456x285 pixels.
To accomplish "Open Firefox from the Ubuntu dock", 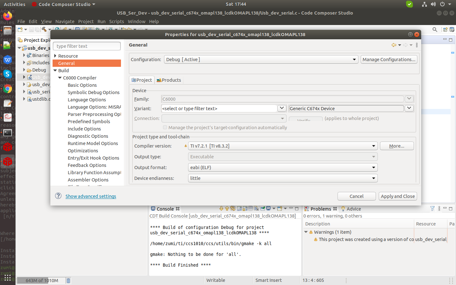I will (x=8, y=16).
